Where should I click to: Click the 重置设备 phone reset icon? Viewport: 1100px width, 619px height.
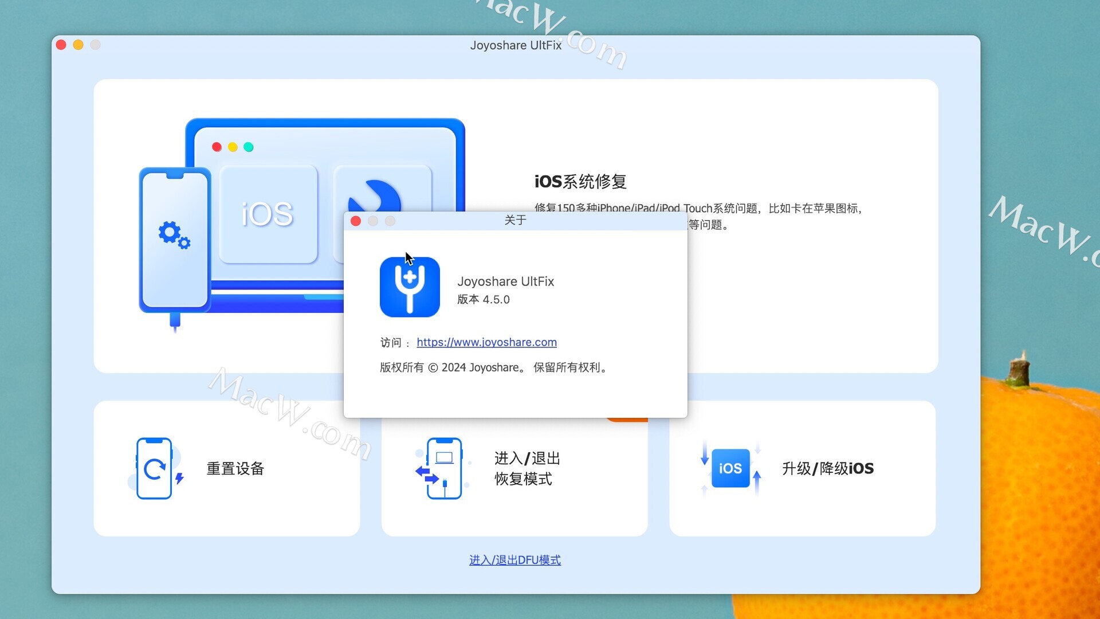(155, 468)
